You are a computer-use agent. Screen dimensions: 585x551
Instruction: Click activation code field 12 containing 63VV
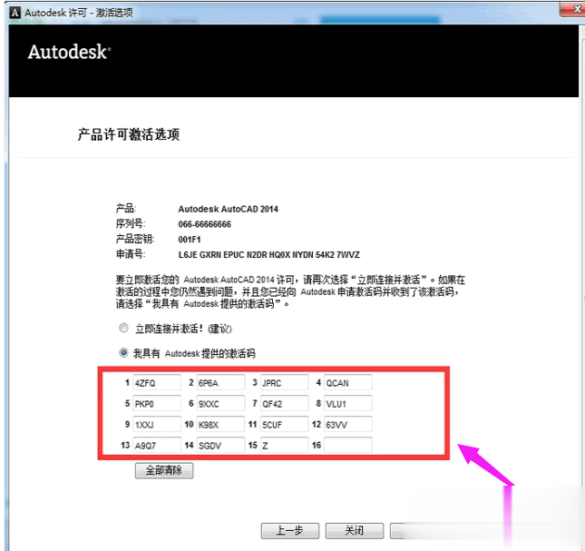pos(348,425)
